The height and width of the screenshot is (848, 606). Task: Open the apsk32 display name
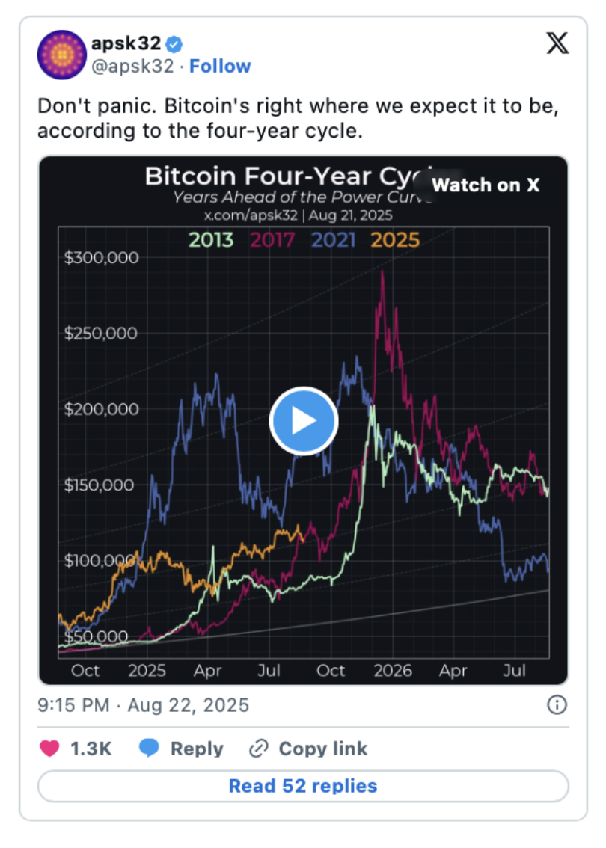126,43
